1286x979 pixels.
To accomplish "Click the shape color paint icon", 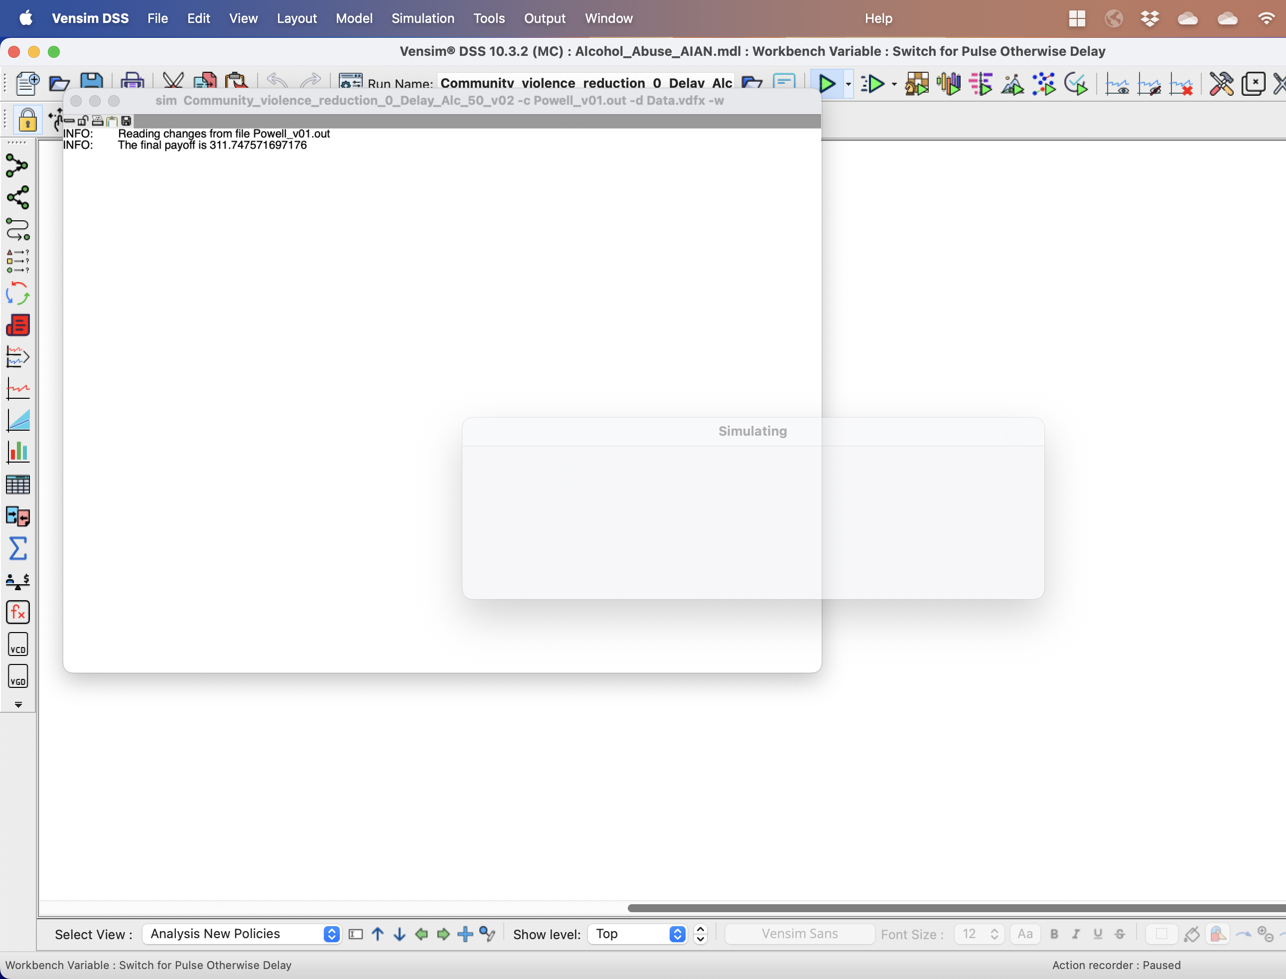I will (1217, 934).
